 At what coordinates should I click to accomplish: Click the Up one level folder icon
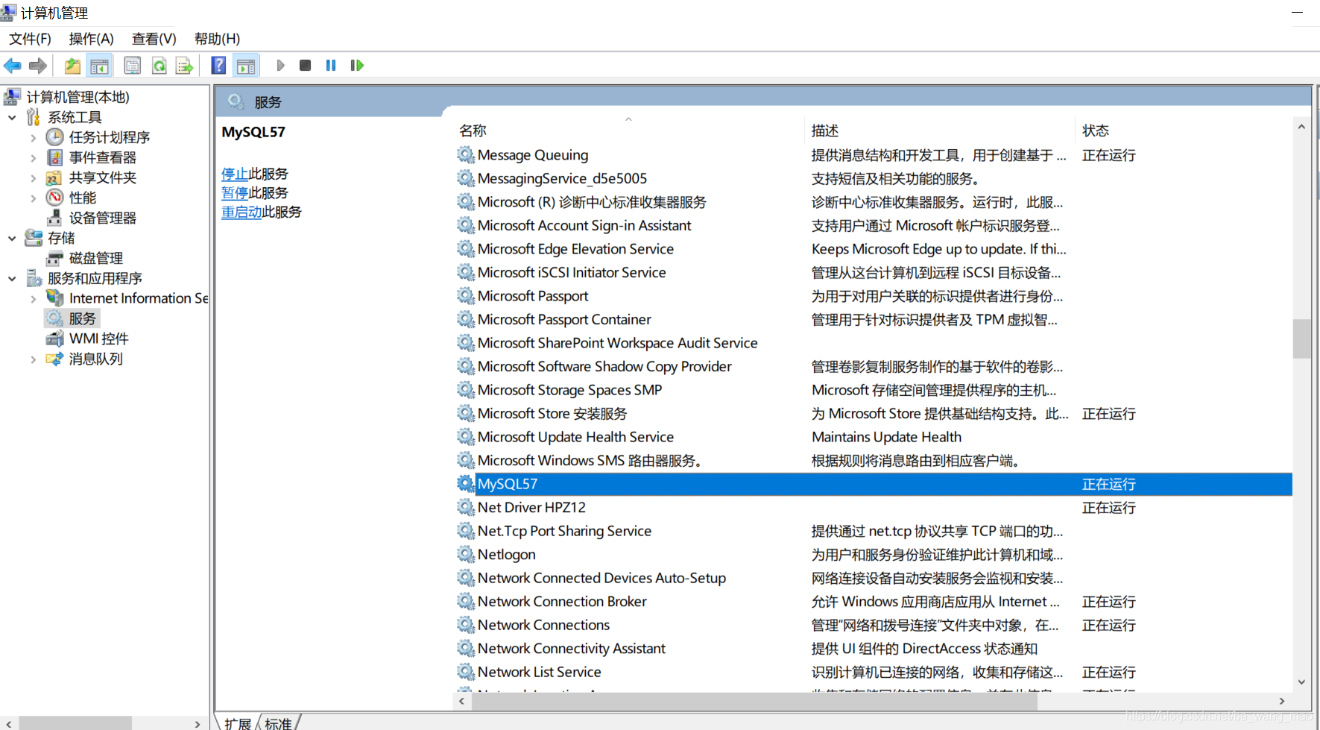coord(72,66)
